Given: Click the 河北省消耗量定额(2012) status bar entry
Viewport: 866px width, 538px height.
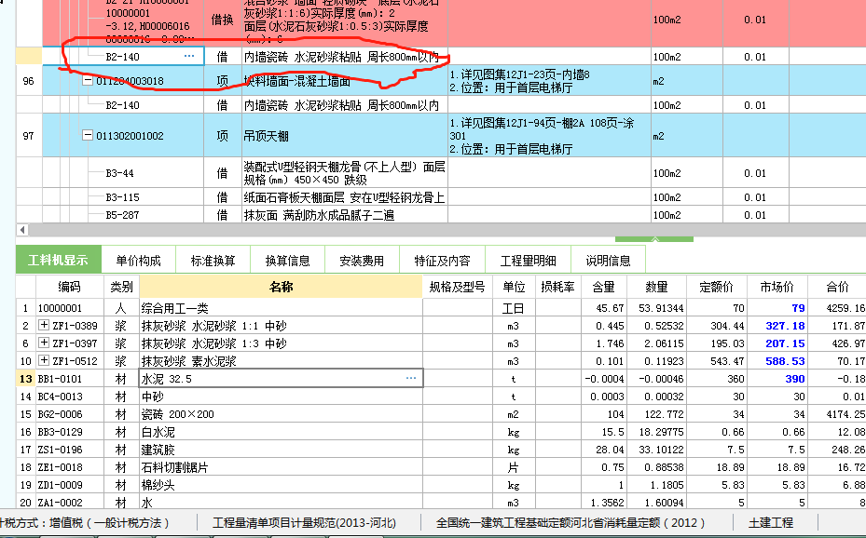Looking at the screenshot, I should (570, 522).
